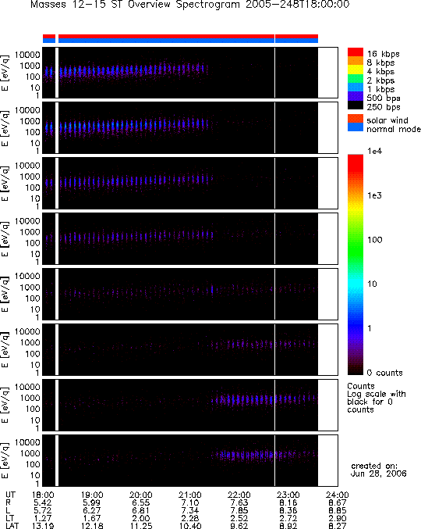This screenshot has height=529, width=421.
Task: Click the LT row label
Action: (x=9, y=518)
